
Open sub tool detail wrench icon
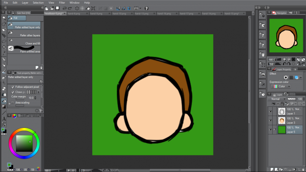click(x=41, y=110)
